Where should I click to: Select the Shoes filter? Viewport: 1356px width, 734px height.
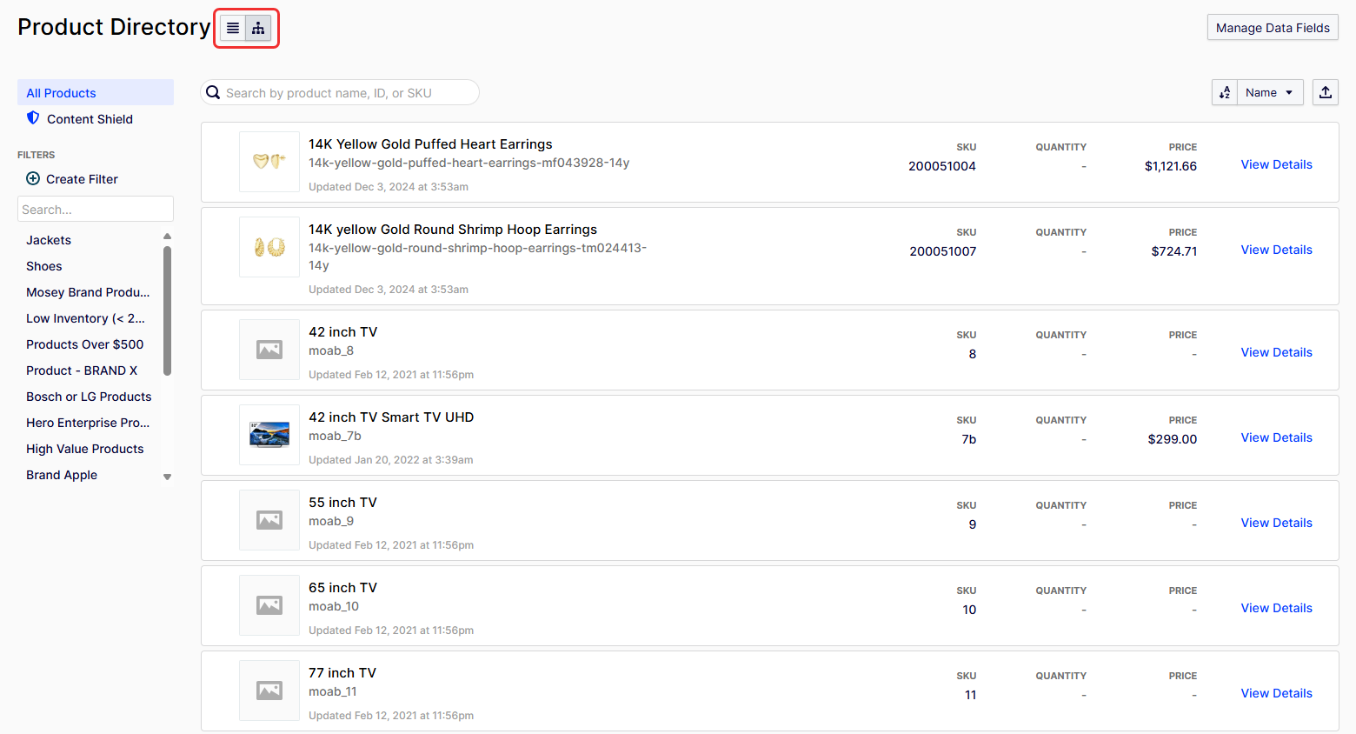44,266
